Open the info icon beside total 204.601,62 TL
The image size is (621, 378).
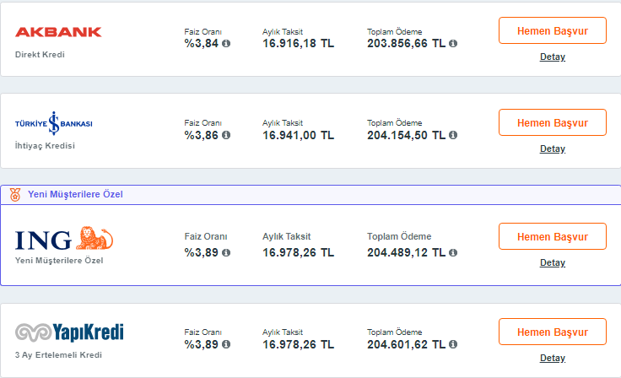453,344
